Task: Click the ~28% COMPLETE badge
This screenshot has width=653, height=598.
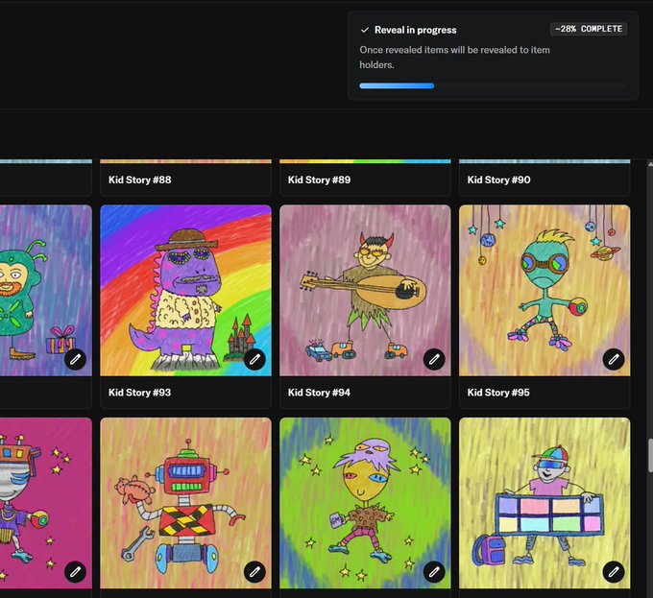Action: point(589,29)
